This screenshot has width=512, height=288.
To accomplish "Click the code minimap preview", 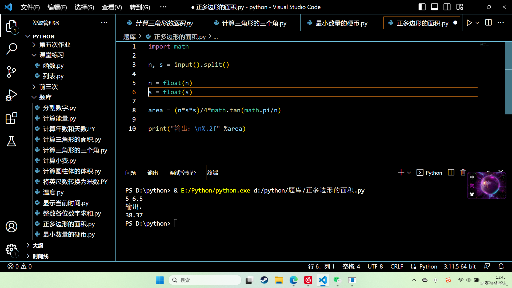I will click(485, 45).
